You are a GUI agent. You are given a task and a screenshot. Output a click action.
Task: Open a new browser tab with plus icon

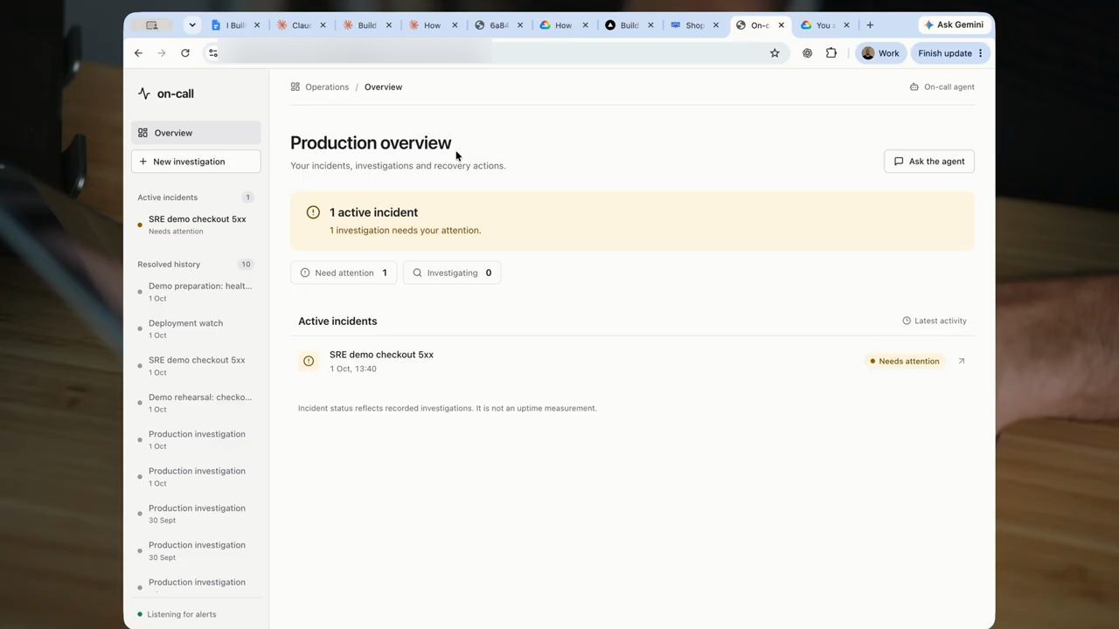(x=870, y=25)
